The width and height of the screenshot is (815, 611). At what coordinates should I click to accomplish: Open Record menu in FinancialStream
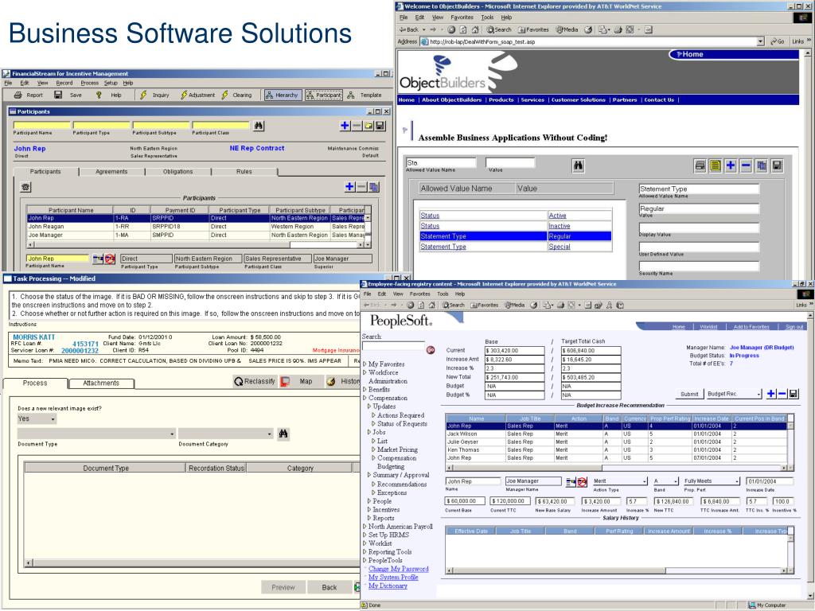point(64,83)
